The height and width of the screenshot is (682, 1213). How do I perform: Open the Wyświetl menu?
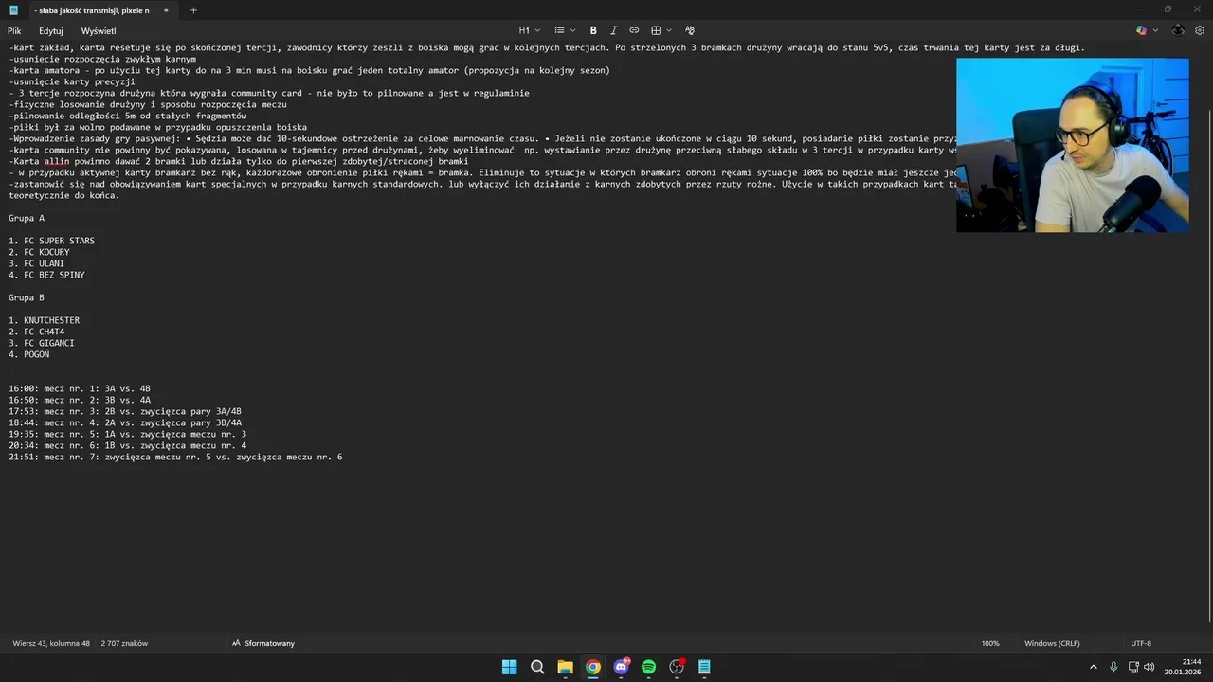pyautogui.click(x=99, y=30)
